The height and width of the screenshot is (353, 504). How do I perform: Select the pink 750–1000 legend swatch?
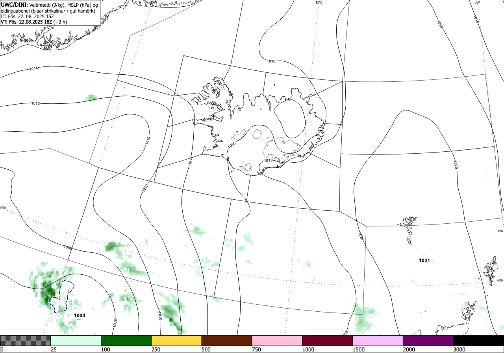point(277,340)
